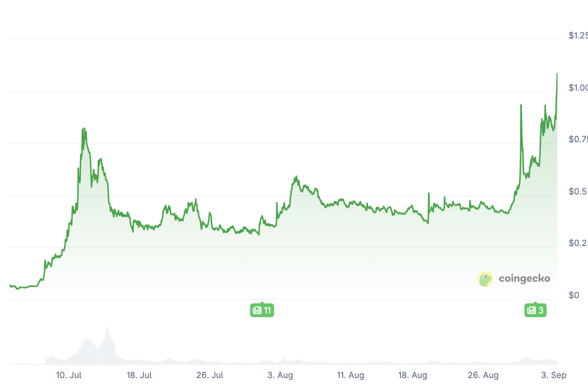Image resolution: width=588 pixels, height=389 pixels.
Task: Click the $0.75 price axis label
Action: pyautogui.click(x=578, y=139)
